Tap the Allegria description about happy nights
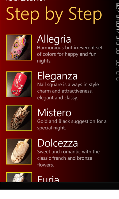This screenshot has height=199, width=119. coord(70,54)
